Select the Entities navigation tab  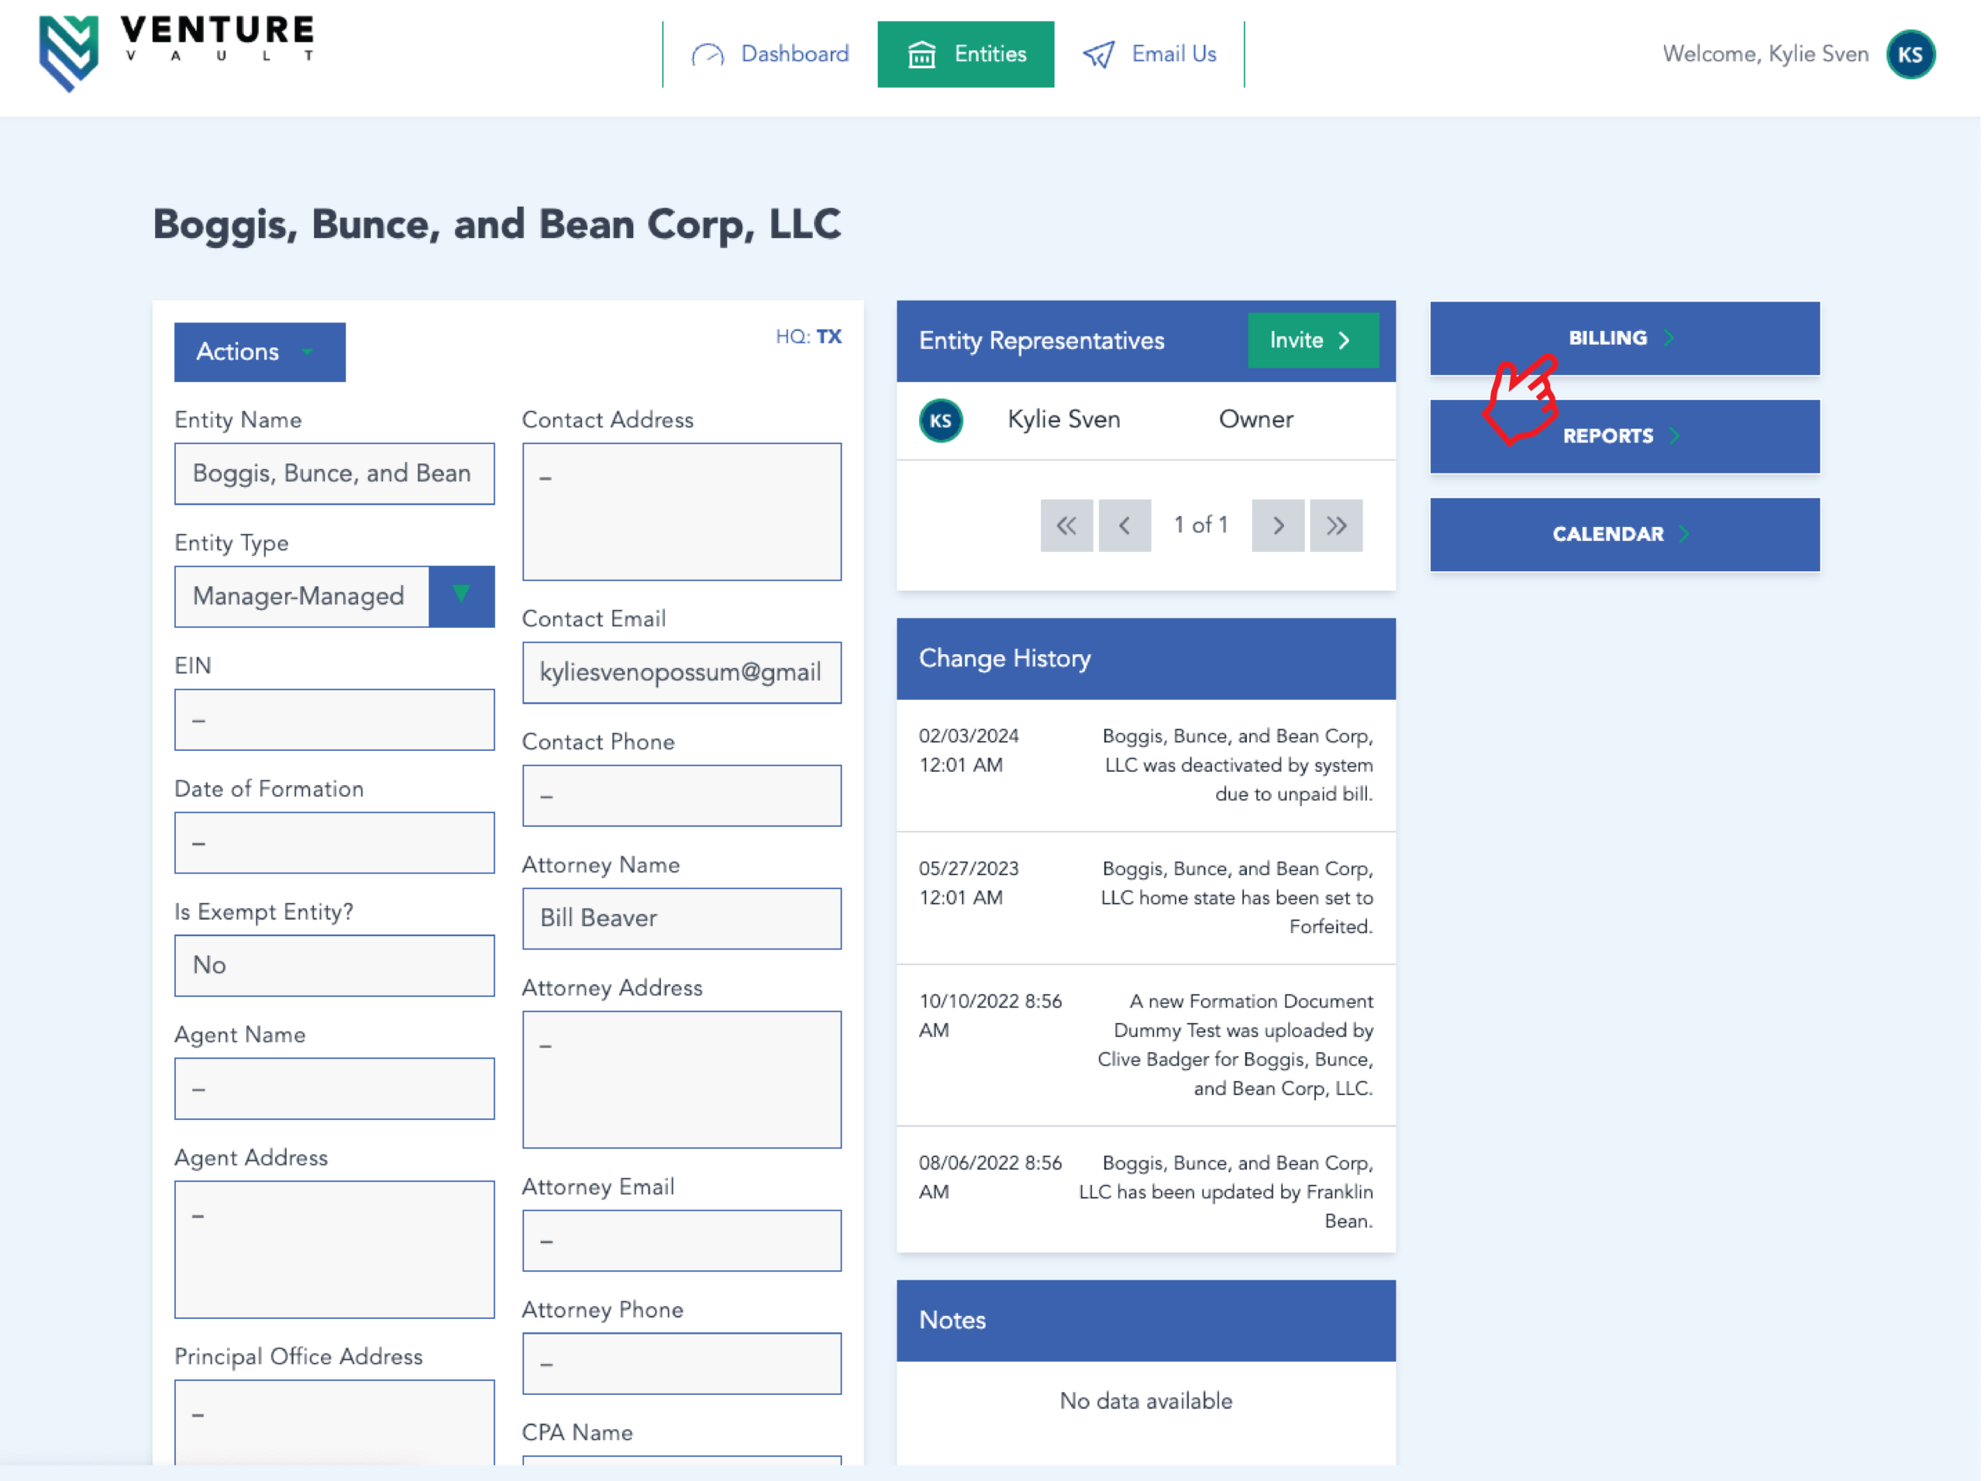[966, 55]
